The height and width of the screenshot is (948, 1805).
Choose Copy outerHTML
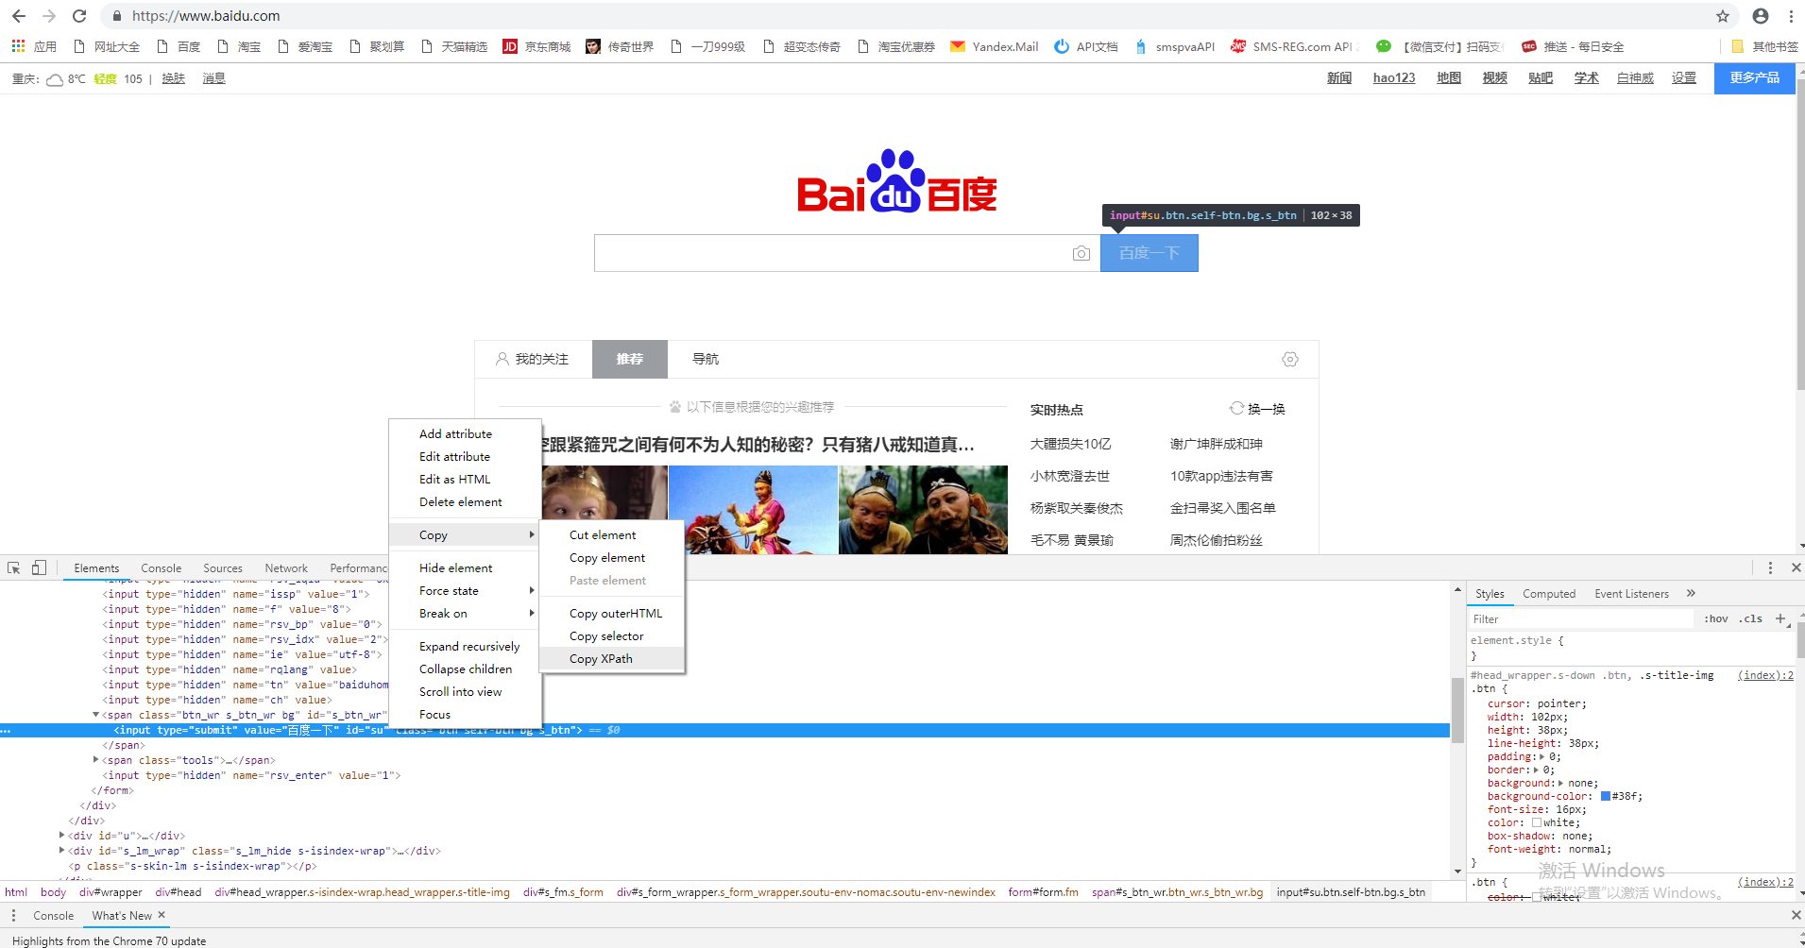click(612, 613)
